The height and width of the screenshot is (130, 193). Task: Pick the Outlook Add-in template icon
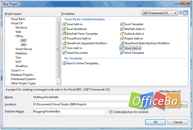tap(122, 34)
